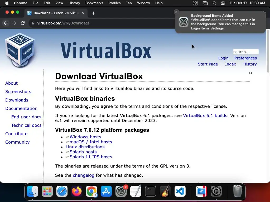Click the site security lock icon
The height and width of the screenshot is (202, 270).
pyautogui.click(x=33, y=23)
